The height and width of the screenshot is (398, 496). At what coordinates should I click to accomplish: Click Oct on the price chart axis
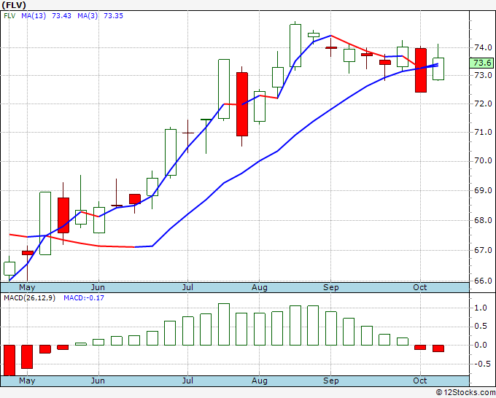tap(420, 287)
